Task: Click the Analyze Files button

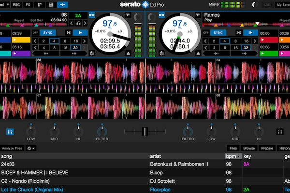Action: pyautogui.click(x=12, y=148)
